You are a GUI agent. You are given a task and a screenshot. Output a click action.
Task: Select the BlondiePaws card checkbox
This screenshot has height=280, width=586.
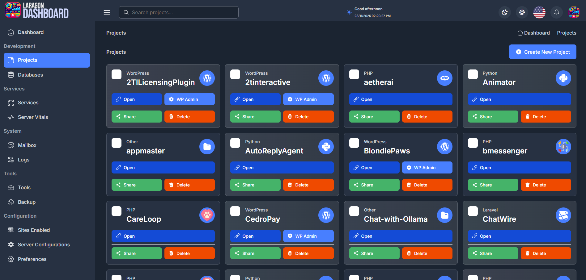[354, 143]
